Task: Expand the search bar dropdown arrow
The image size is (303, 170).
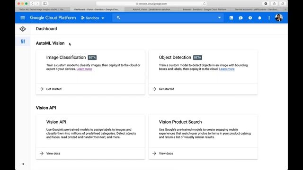Action: [219, 17]
